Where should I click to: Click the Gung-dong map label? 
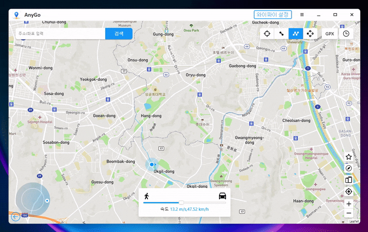pyautogui.click(x=163, y=34)
